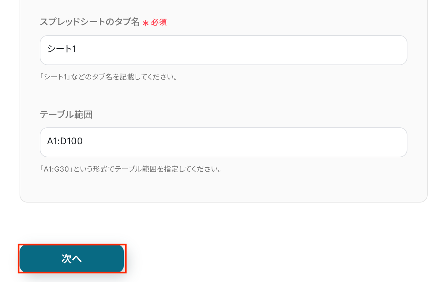Image resolution: width=442 pixels, height=282 pixels.
Task: Place cursor on the A1:D100 value text
Action: coord(65,142)
